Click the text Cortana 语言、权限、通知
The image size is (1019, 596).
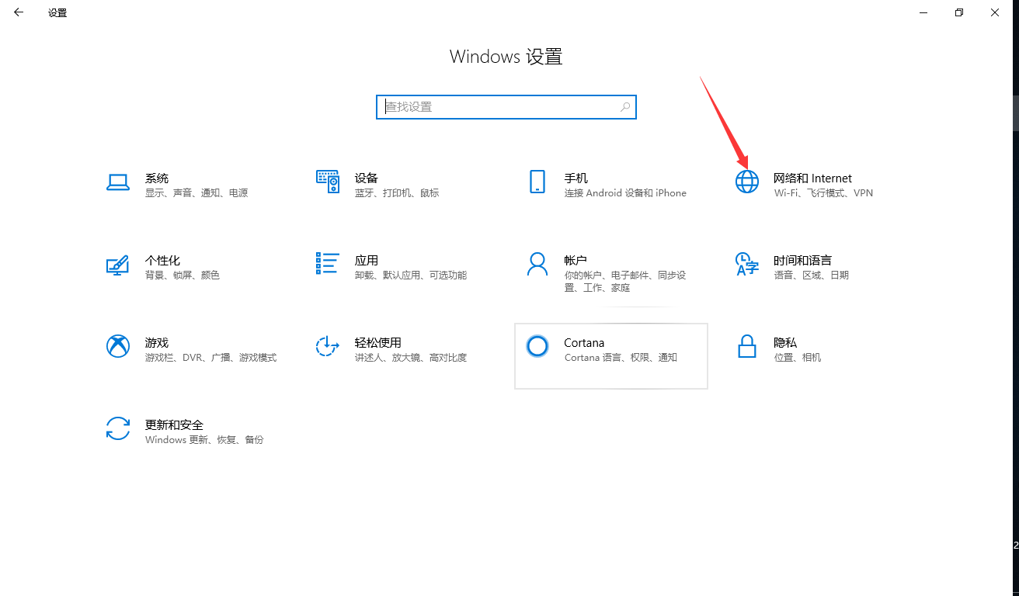(x=621, y=358)
